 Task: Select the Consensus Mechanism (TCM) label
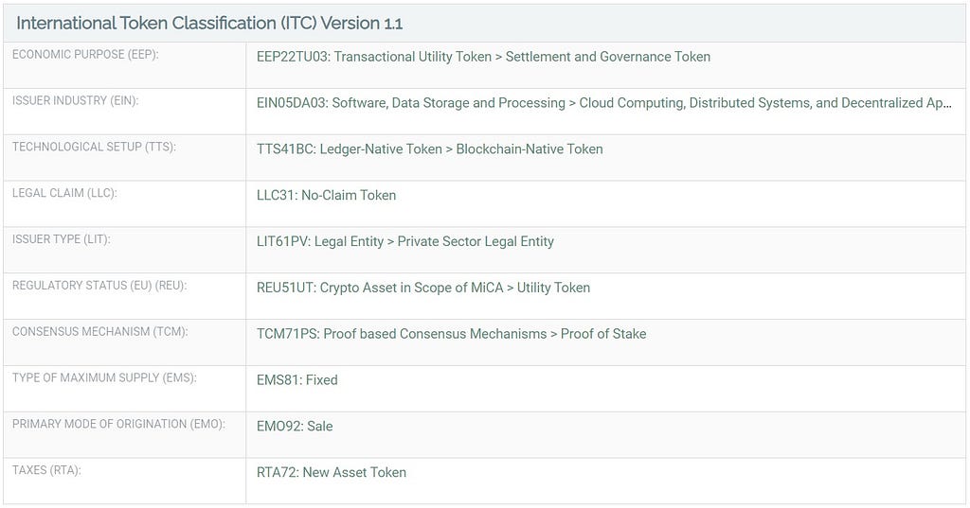(99, 332)
